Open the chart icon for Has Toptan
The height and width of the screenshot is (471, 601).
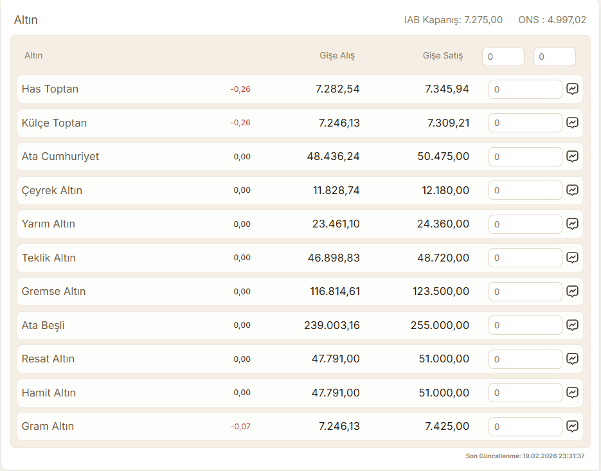point(572,89)
